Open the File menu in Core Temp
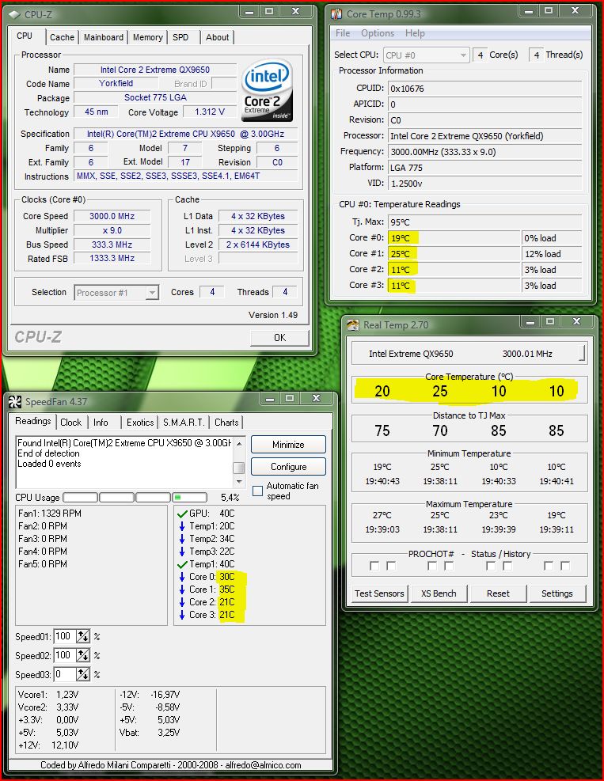 coord(342,33)
